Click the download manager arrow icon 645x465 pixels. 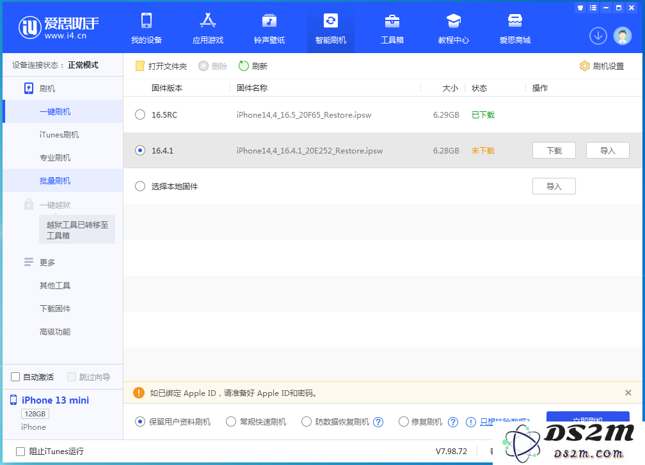(x=598, y=36)
